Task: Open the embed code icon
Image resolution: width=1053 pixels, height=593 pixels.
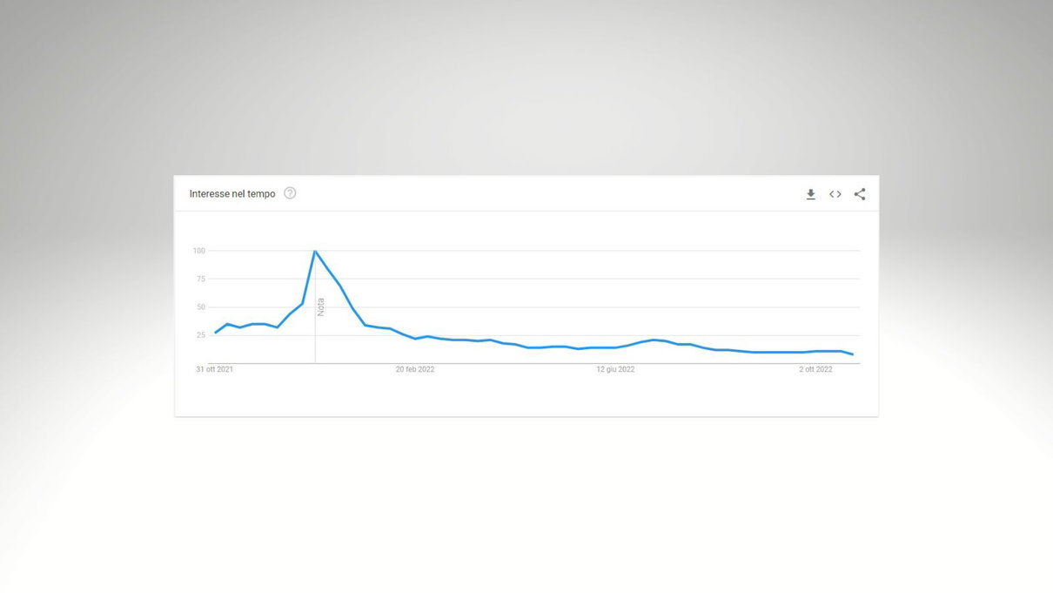Action: [835, 194]
